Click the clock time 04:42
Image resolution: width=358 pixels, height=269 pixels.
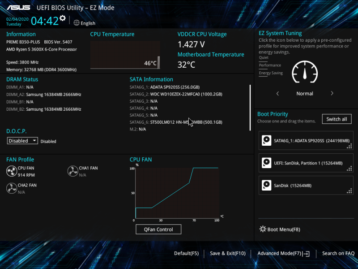point(45,21)
